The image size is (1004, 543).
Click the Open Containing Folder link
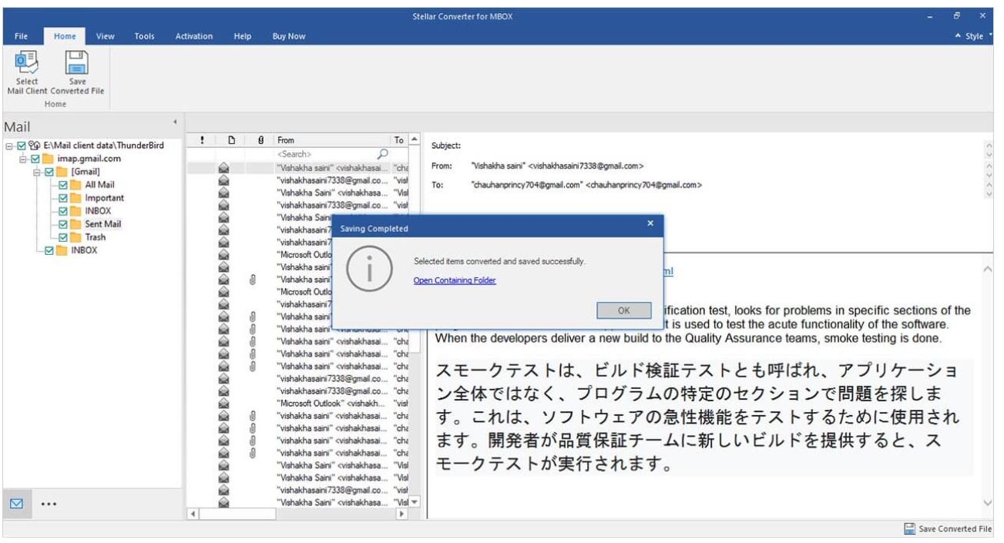pos(455,280)
